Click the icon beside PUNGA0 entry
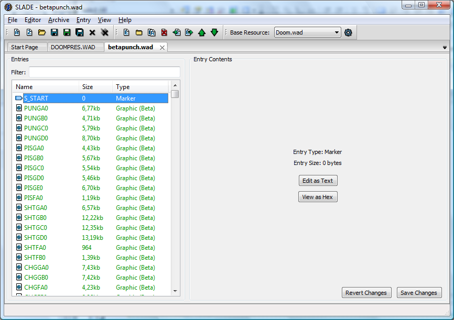454x320 pixels. pos(19,108)
